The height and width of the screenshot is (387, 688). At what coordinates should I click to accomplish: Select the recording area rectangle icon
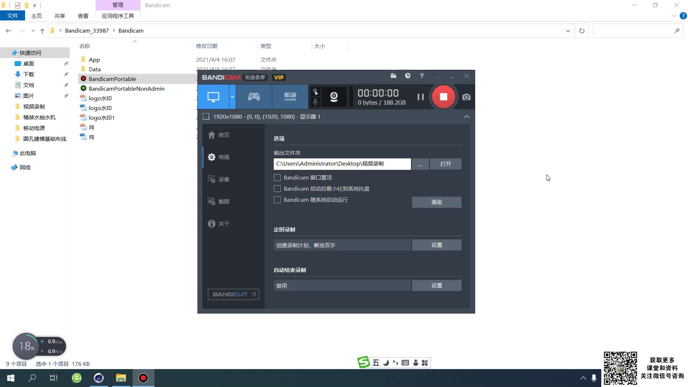tap(206, 116)
